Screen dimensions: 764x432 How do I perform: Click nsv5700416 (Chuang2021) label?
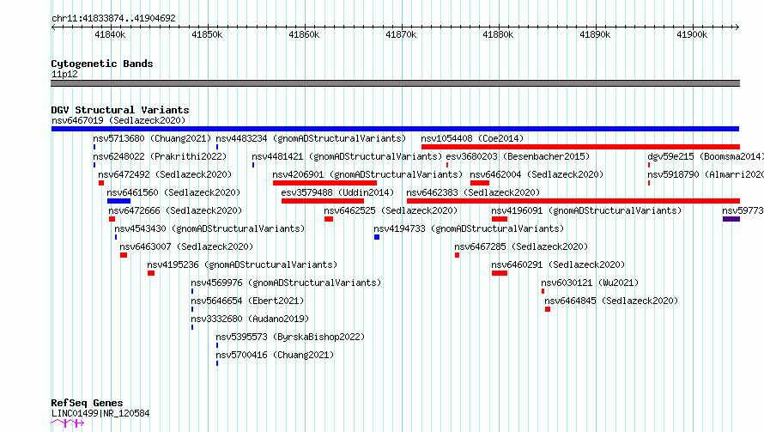click(275, 355)
